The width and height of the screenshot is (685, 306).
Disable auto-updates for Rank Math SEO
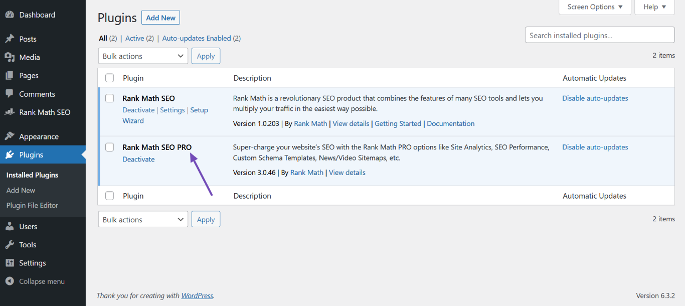[x=595, y=98]
